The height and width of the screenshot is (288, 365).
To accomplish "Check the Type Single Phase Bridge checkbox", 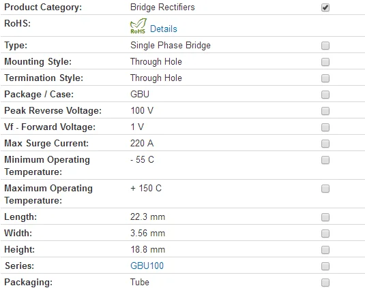I will (325, 46).
